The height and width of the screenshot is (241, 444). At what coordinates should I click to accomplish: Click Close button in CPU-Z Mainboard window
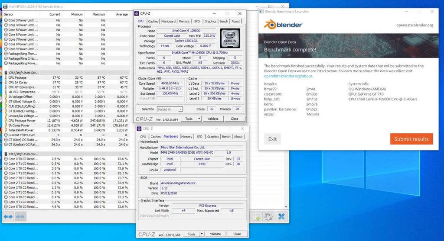click(x=237, y=234)
